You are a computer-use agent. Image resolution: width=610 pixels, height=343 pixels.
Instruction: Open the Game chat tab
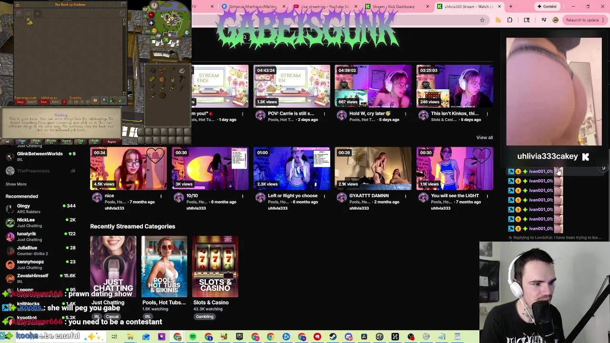22,141
